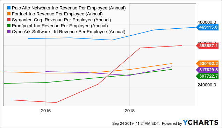
Task: Click the red 398887.1 value tag
Action: (x=207, y=46)
